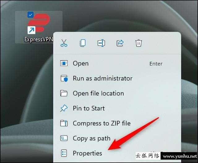This screenshot has height=163, width=198.
Task: Click the Cut scissors icon
Action: (x=64, y=43)
